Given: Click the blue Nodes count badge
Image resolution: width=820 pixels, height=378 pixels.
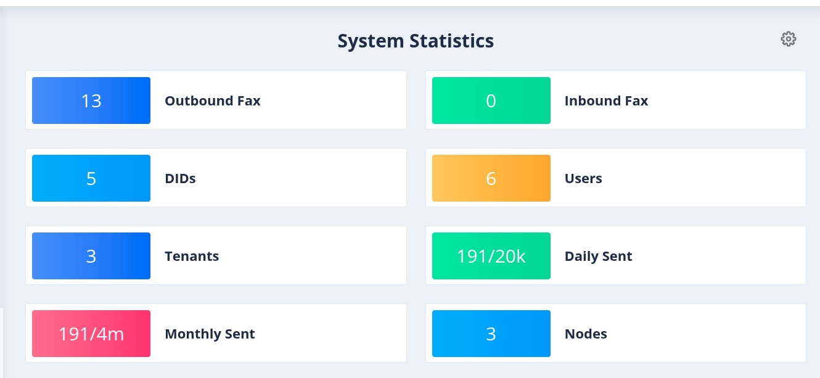Looking at the screenshot, I should click(x=491, y=334).
